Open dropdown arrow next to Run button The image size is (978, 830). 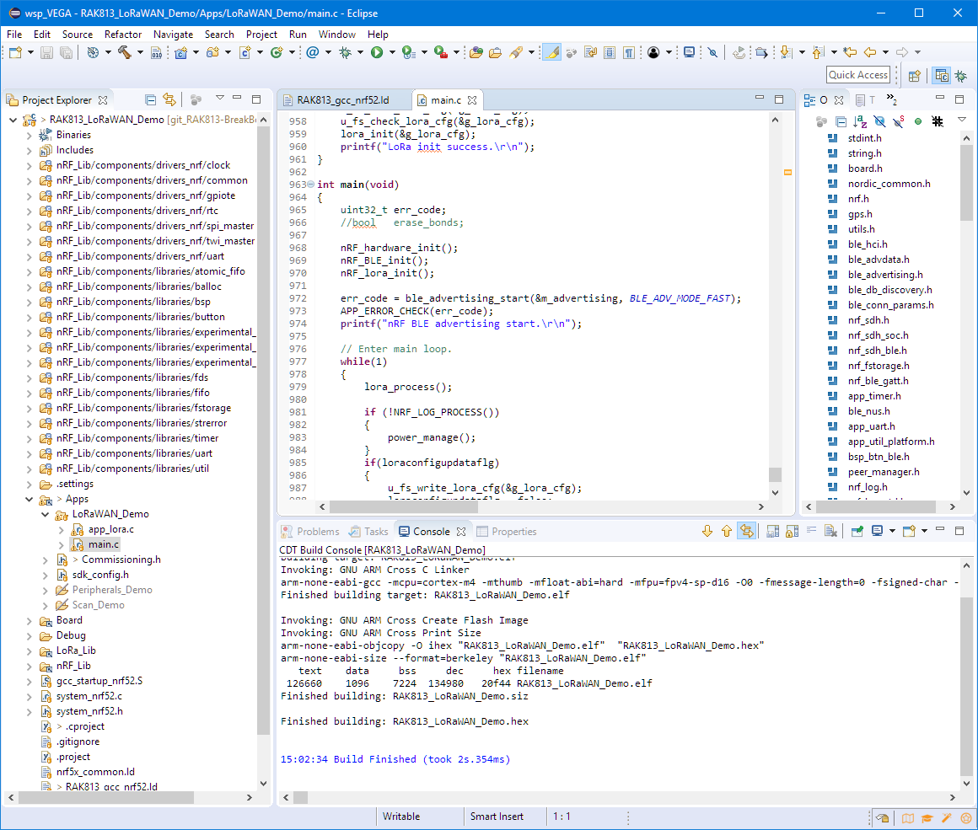pyautogui.click(x=390, y=52)
